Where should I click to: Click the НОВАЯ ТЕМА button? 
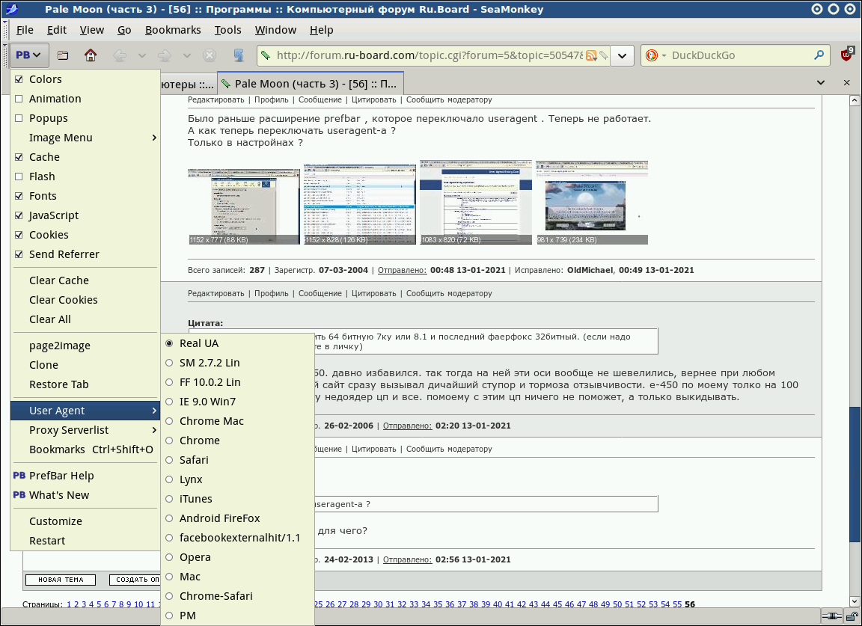(x=60, y=580)
